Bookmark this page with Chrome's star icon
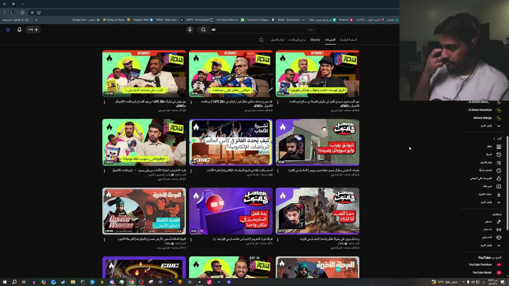 pyautogui.click(x=32, y=12)
